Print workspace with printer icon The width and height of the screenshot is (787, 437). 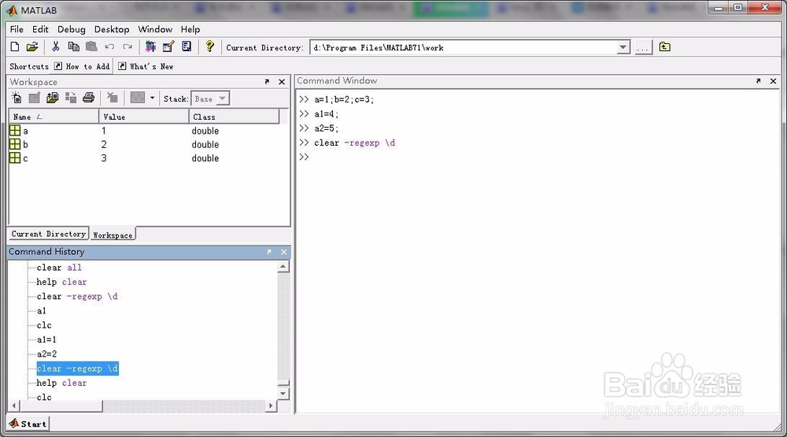[89, 98]
